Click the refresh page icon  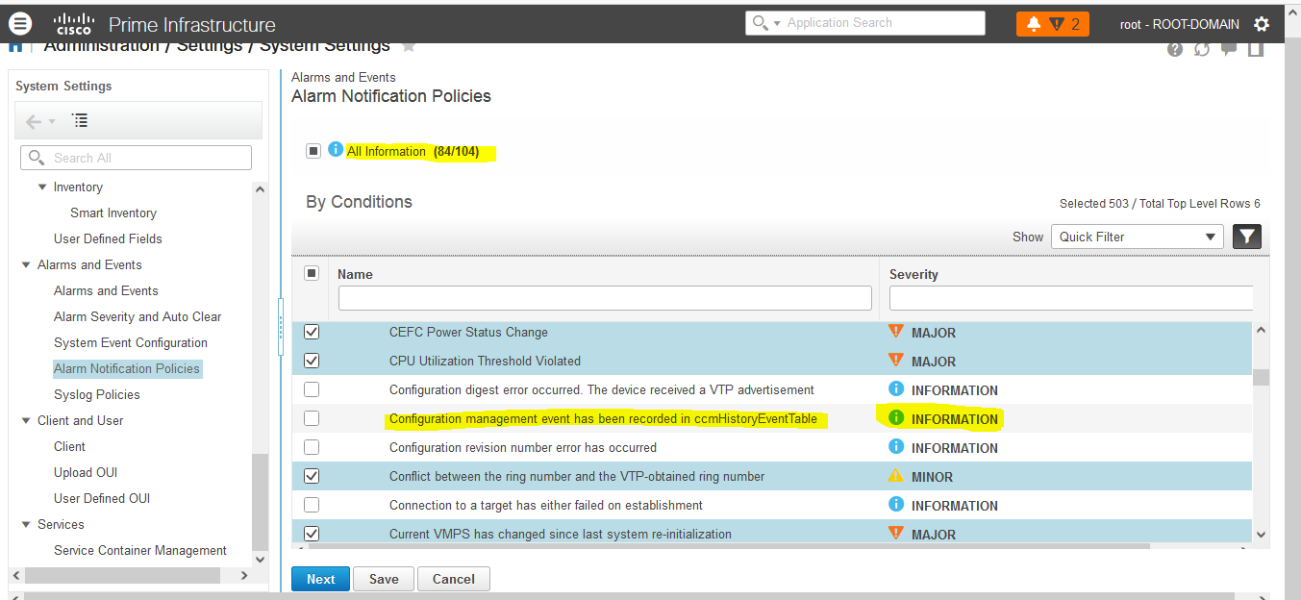point(1202,49)
